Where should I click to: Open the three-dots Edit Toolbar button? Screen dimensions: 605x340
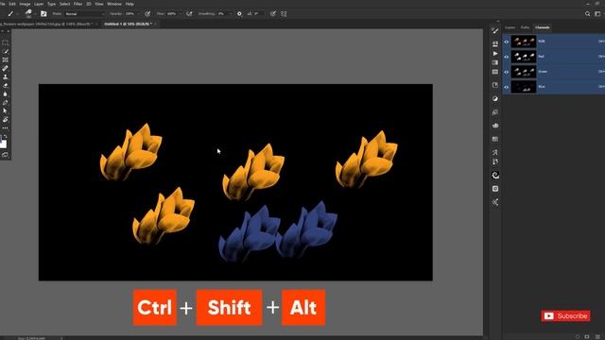pos(5,128)
